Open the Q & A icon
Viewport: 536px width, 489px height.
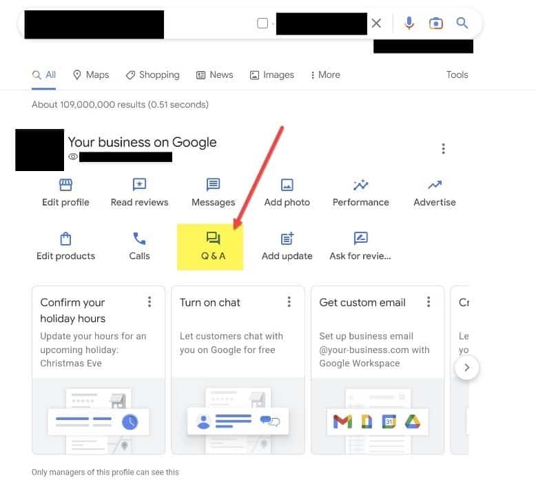214,238
